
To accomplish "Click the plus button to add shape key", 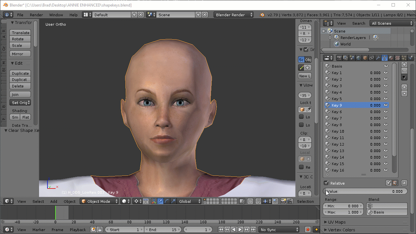I will pos(404,65).
